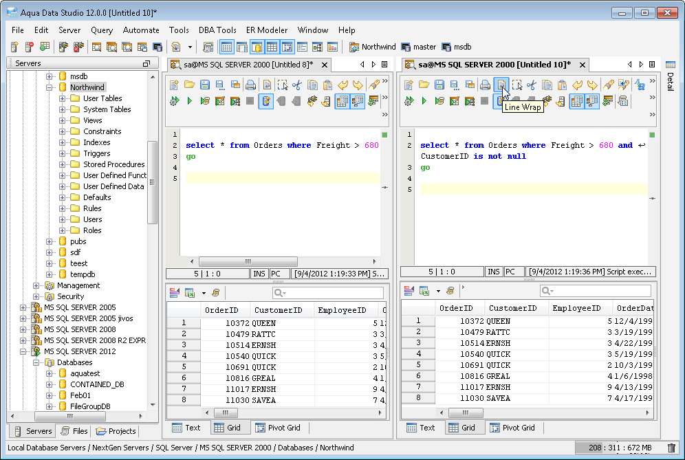Open the ER Modeler menu

267,30
